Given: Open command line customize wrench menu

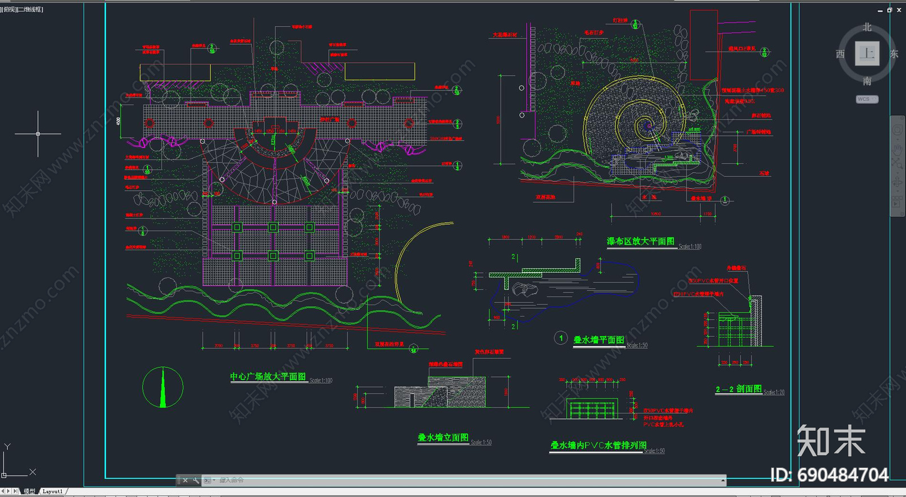Looking at the screenshot, I should point(196,480).
